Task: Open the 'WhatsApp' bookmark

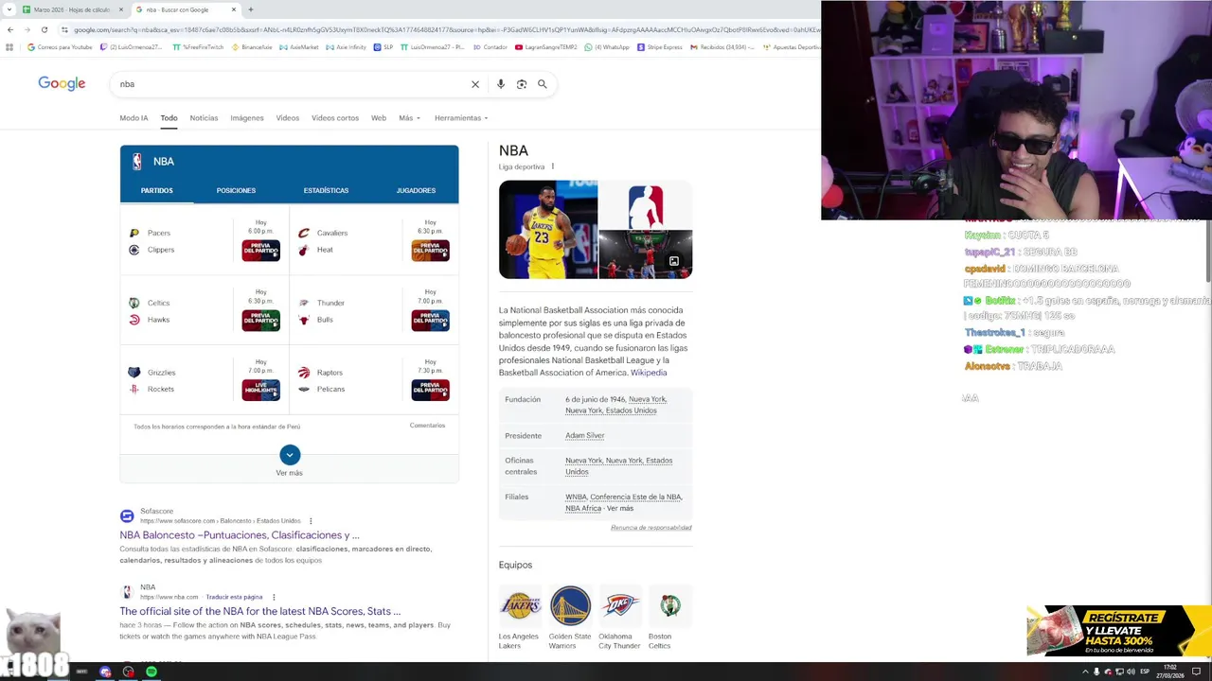Action: click(x=607, y=47)
